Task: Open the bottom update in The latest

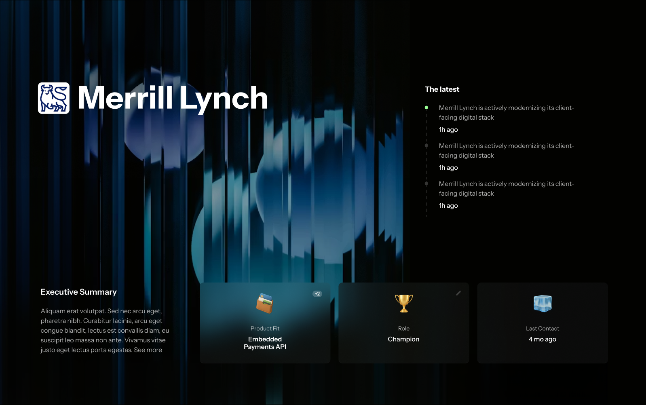Action: pos(506,188)
